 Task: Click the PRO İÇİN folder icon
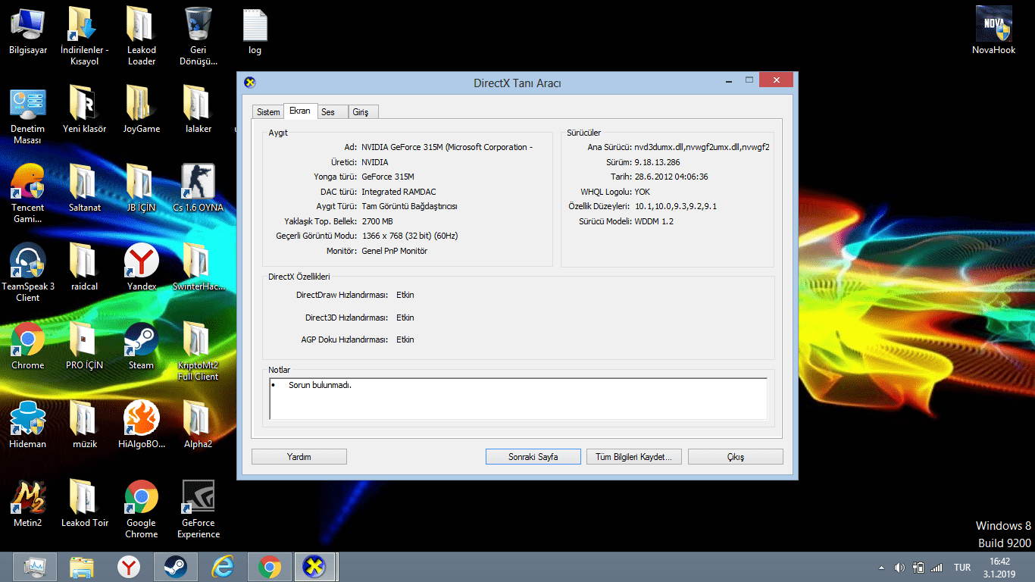84,346
